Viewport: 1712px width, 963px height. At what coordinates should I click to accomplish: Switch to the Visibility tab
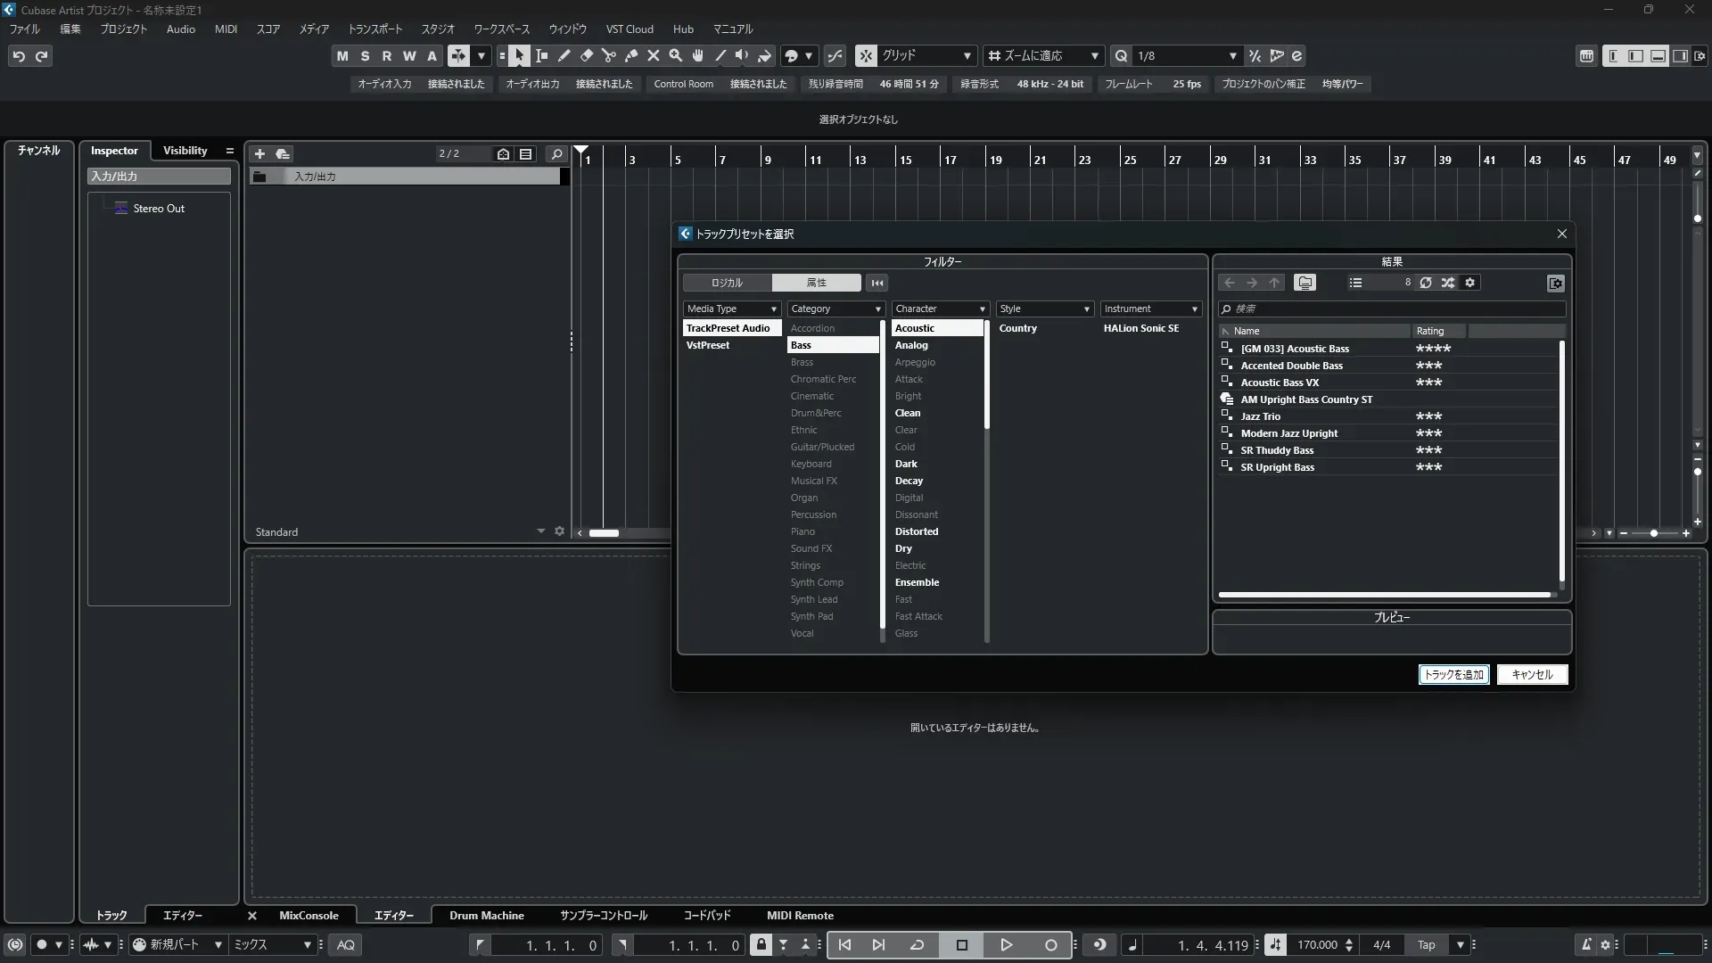185,151
